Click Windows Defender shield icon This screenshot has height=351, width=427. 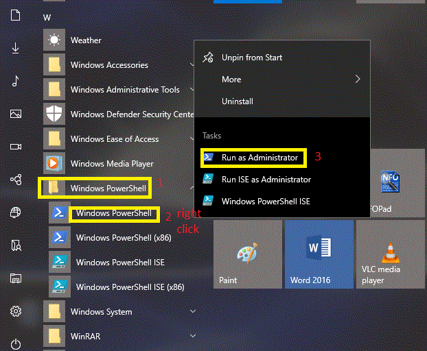pyautogui.click(x=54, y=114)
